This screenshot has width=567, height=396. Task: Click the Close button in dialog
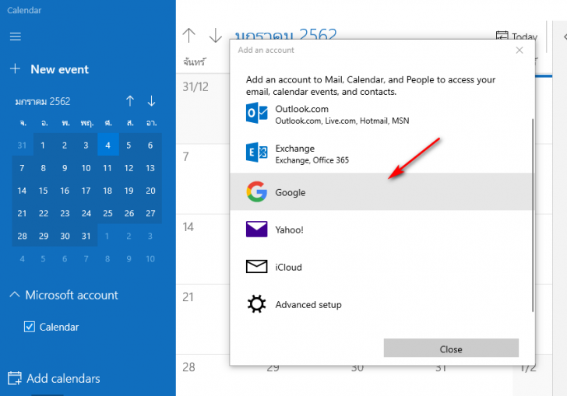[x=451, y=348]
